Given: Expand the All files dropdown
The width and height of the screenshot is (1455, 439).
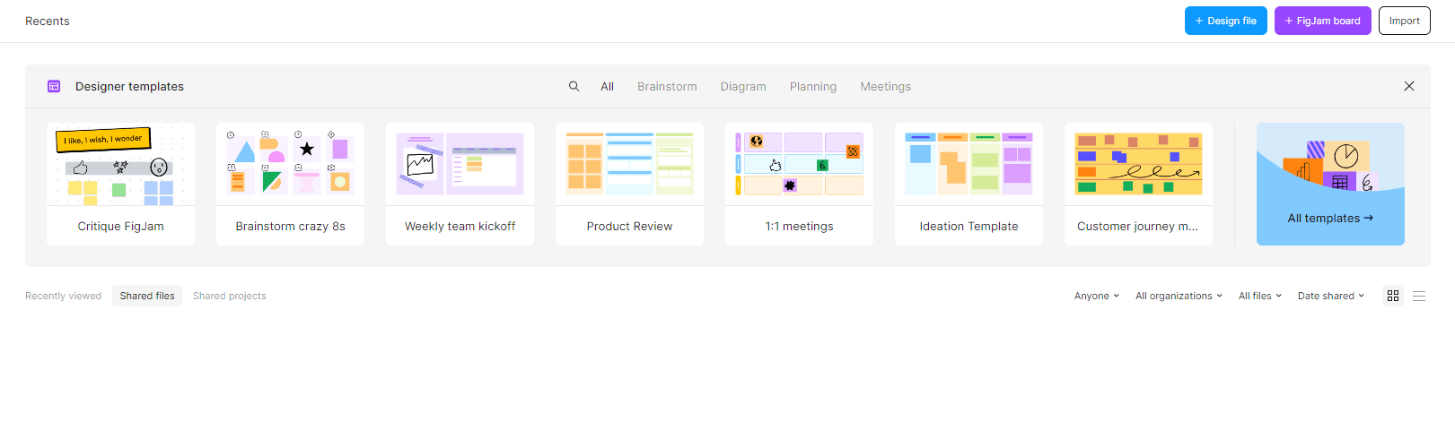Looking at the screenshot, I should [1260, 296].
